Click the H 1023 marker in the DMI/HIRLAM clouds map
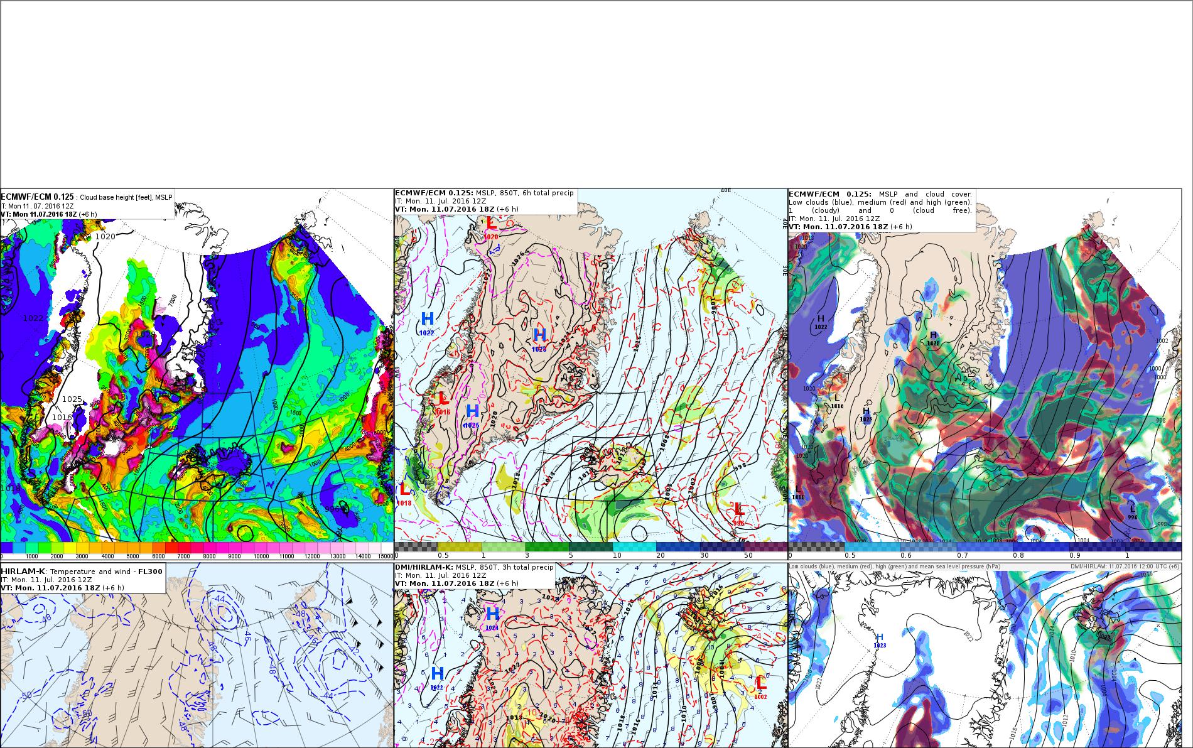The height and width of the screenshot is (748, 1193). pos(880,641)
